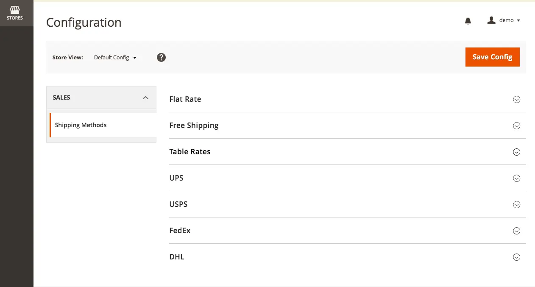535x287 pixels.
Task: Click the Save Config button
Action: [492, 57]
